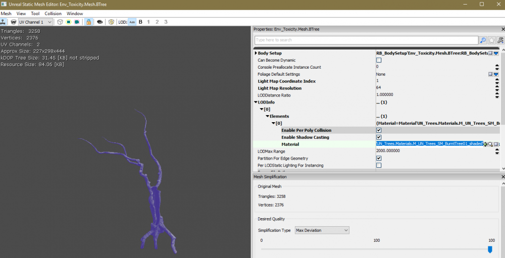Click magnifier find icon on Material row
505x258 pixels.
[x=490, y=144]
